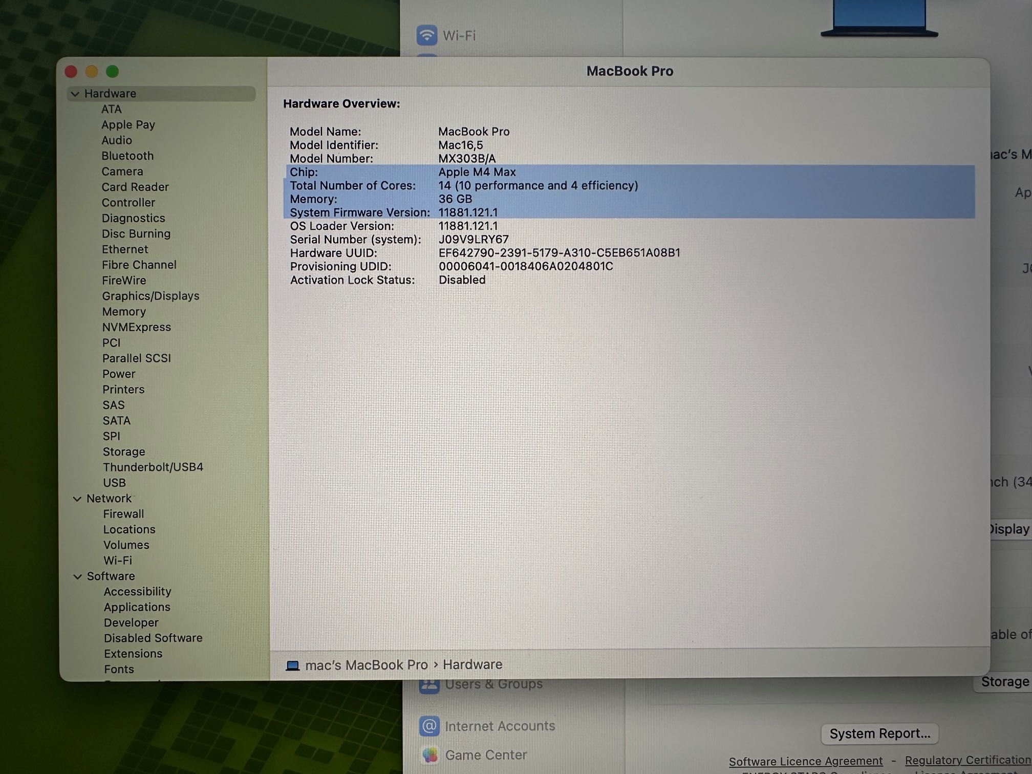The image size is (1032, 774).
Task: Select Fonts under Software
Action: 119,670
